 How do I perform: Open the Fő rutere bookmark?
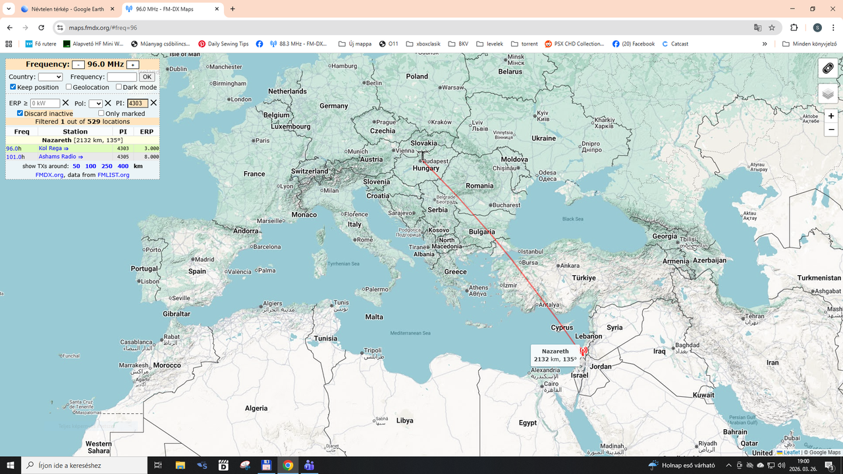coord(41,44)
